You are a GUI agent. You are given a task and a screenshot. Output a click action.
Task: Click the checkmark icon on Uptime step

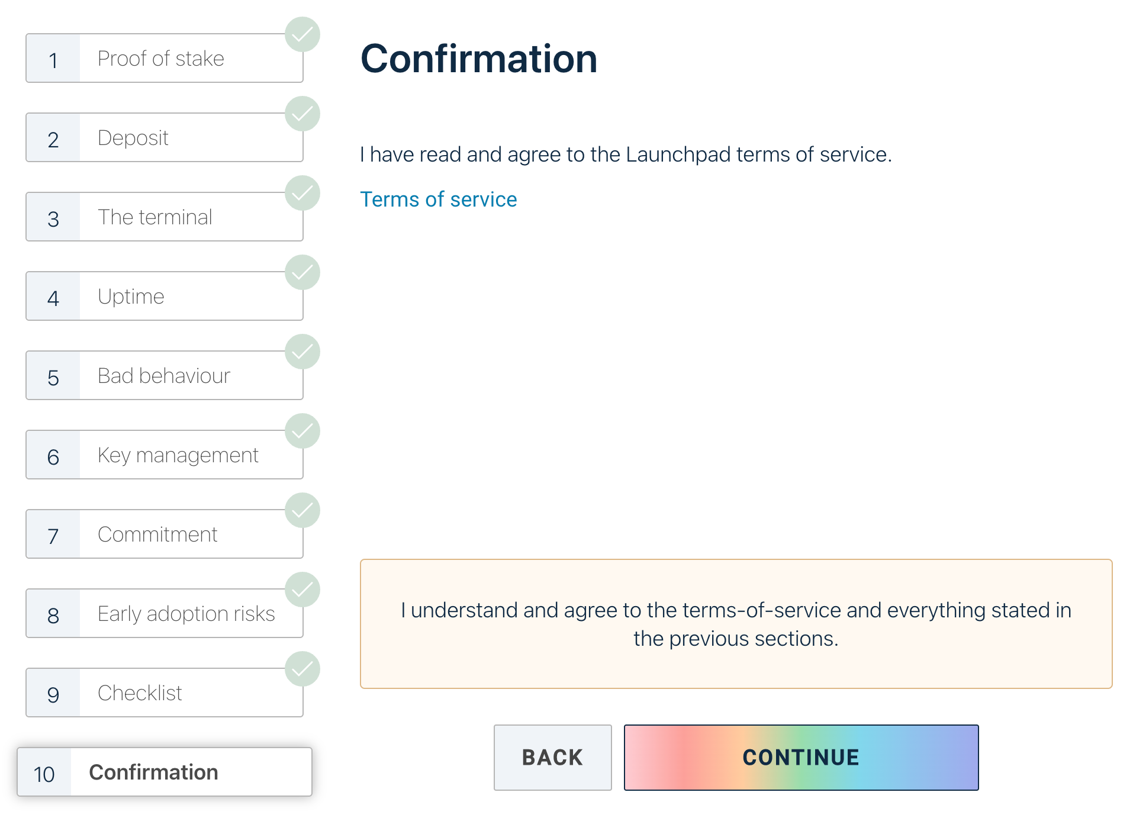coord(302,272)
